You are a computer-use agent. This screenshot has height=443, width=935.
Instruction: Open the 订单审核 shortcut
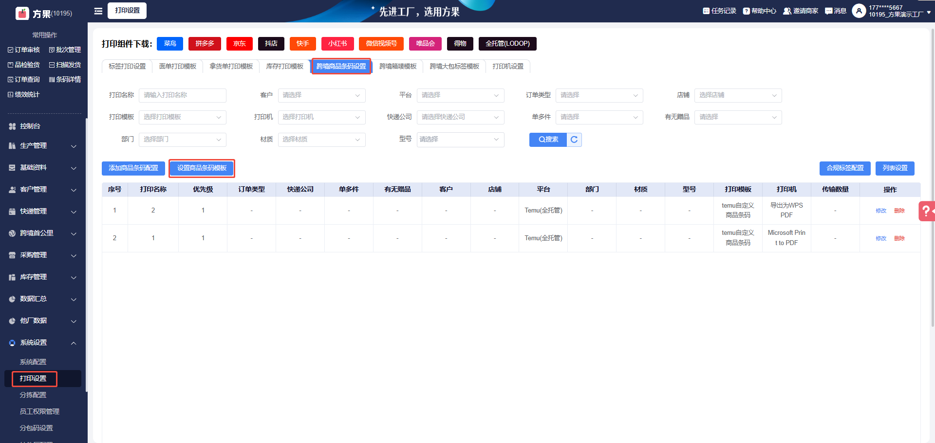click(24, 50)
